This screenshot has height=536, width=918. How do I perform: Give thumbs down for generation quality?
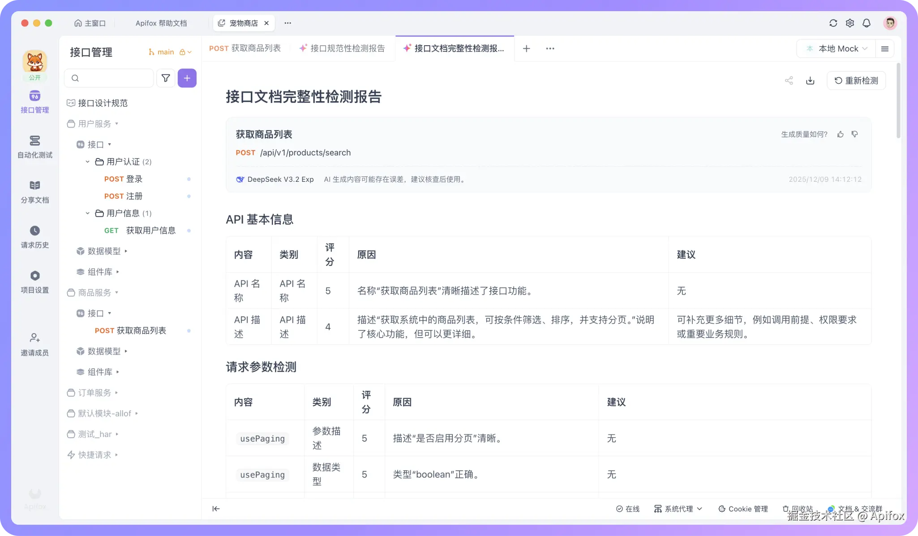(855, 134)
